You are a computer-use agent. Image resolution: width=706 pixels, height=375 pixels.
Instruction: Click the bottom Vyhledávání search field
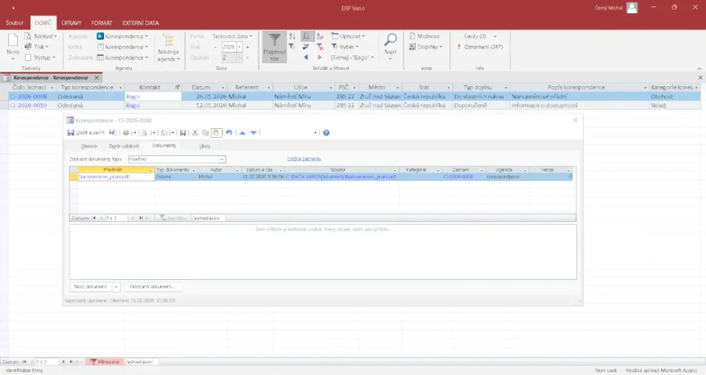tap(141, 361)
